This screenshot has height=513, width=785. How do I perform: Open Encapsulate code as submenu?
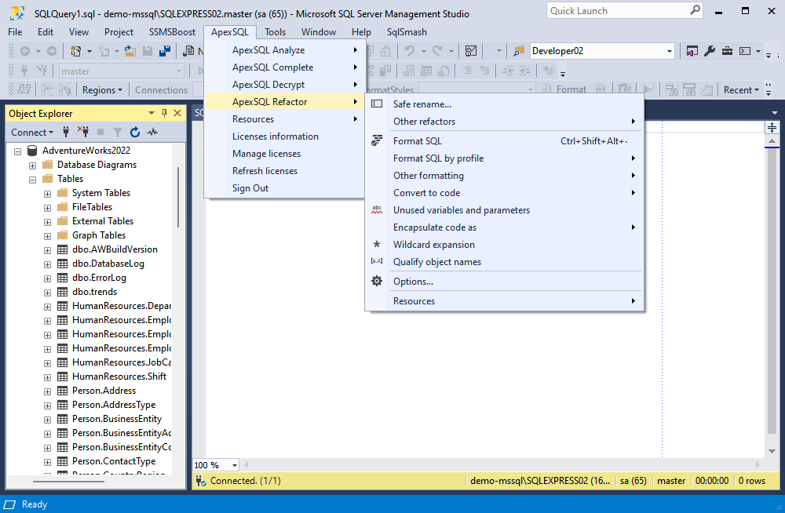tap(504, 227)
